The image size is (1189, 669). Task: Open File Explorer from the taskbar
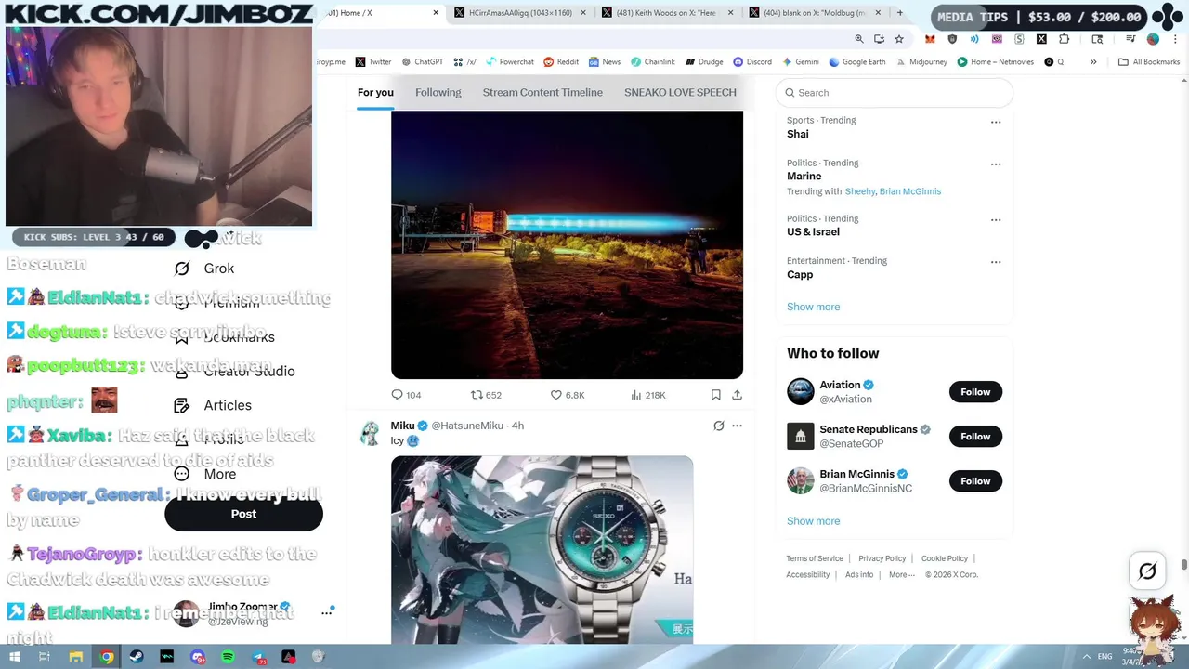point(75,657)
